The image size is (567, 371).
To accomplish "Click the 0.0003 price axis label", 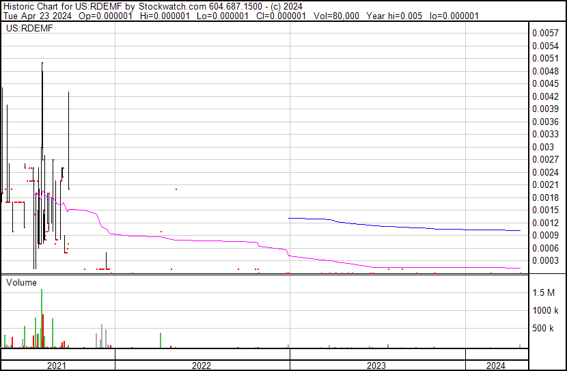I will click(545, 261).
